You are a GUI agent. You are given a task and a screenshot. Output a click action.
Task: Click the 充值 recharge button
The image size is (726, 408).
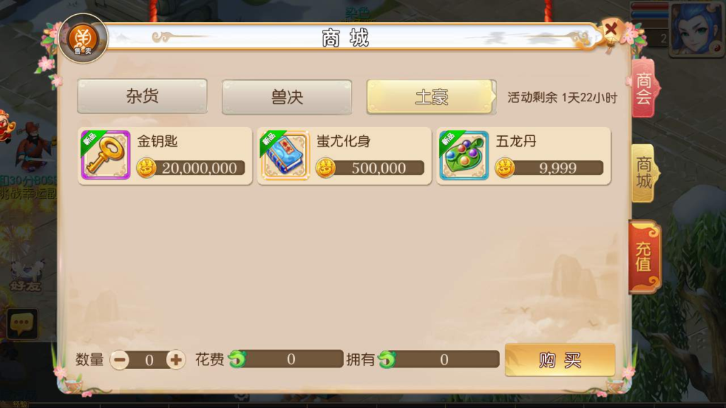pos(644,256)
